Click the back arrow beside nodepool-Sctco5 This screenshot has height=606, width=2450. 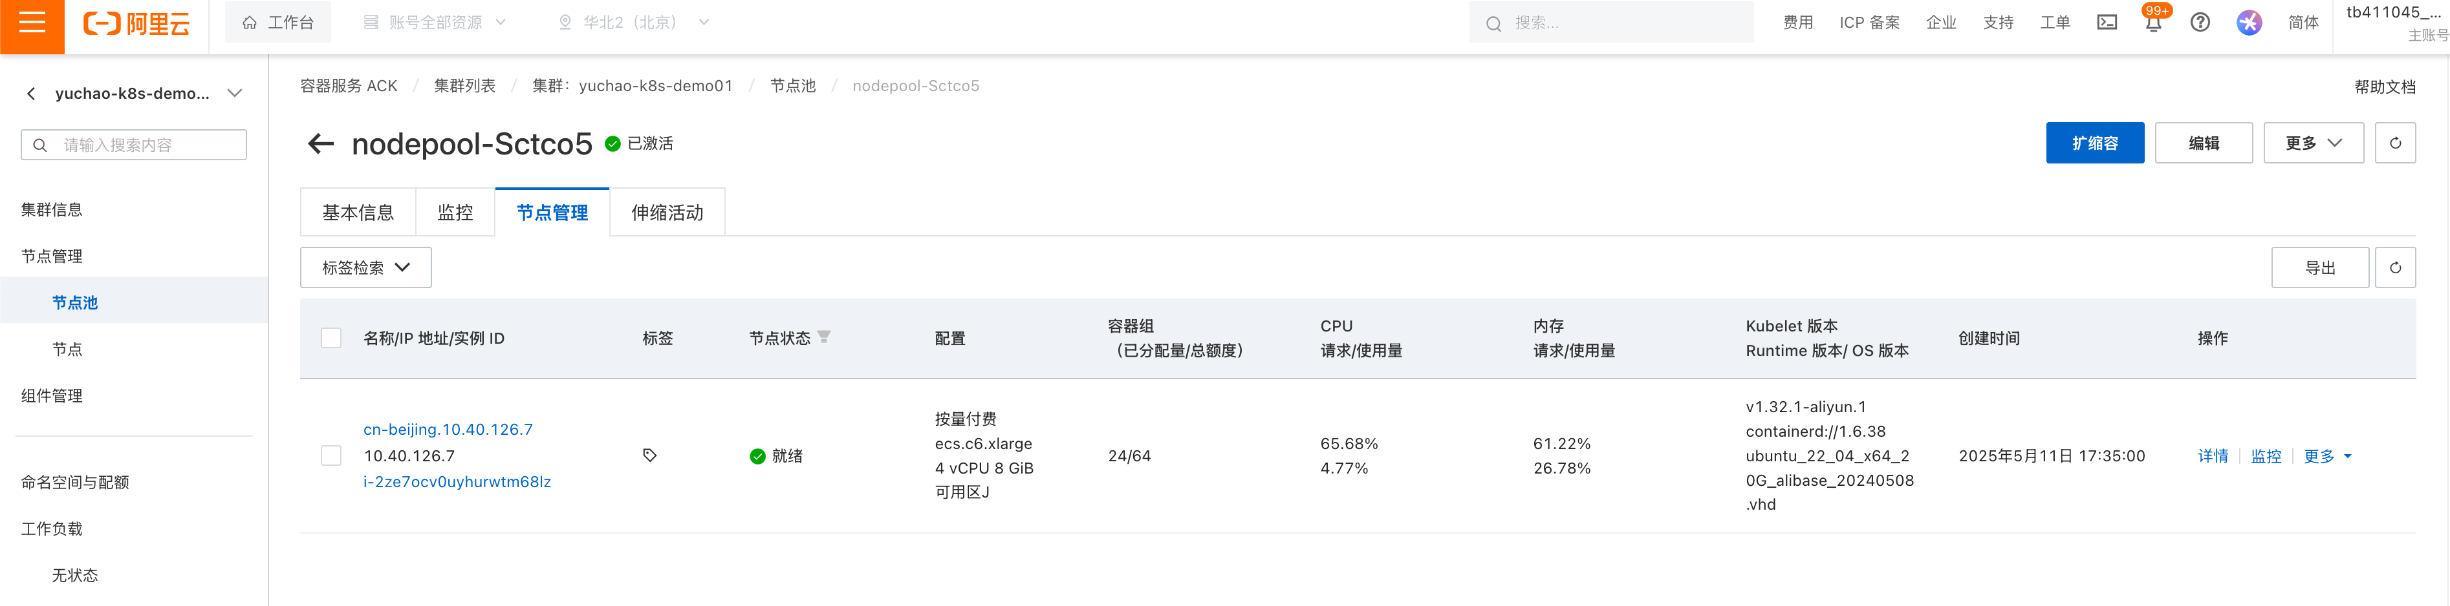pos(321,143)
